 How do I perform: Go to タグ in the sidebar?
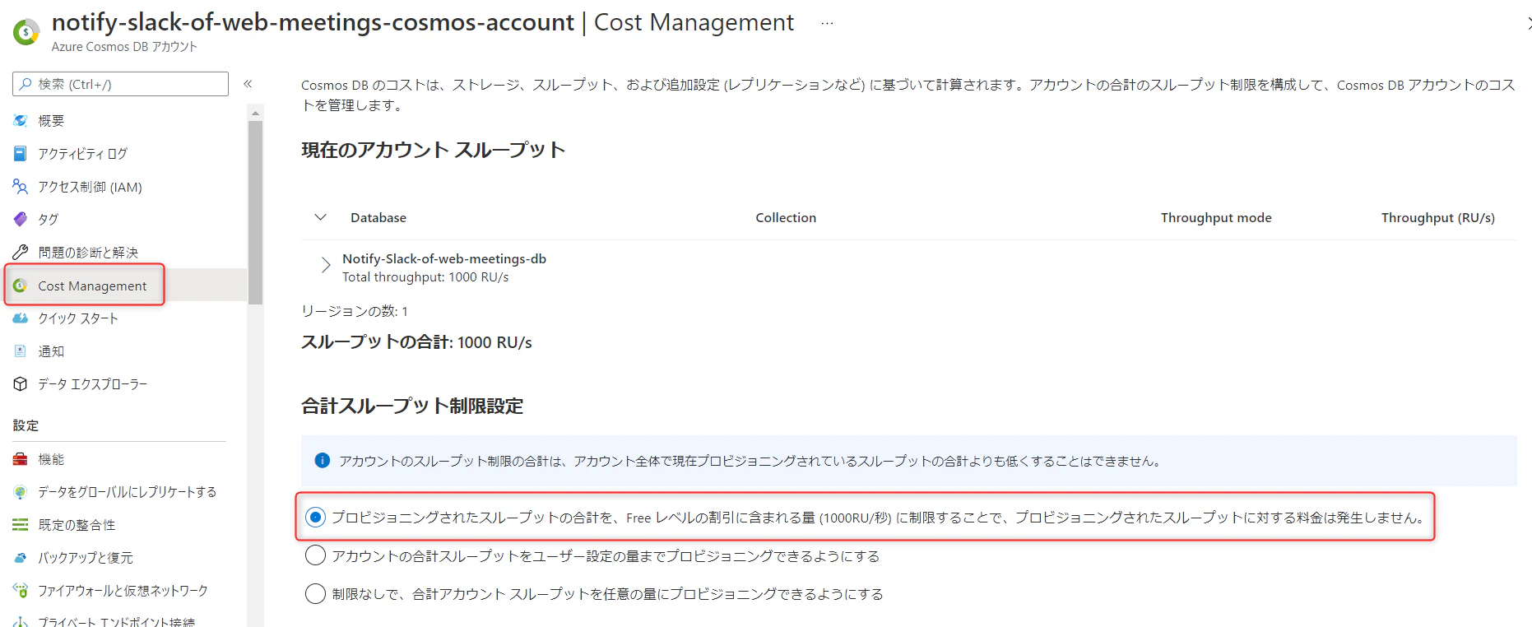point(49,220)
